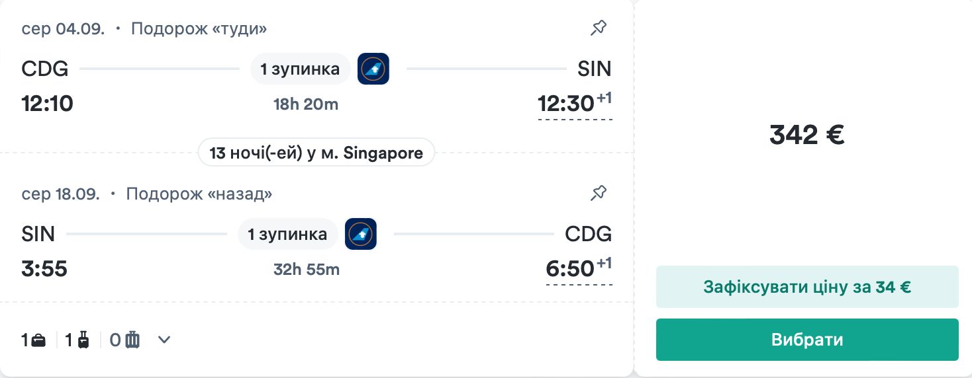972x378 pixels.
Task: Click outbound arrival time 12:30 +1
Action: click(x=574, y=104)
